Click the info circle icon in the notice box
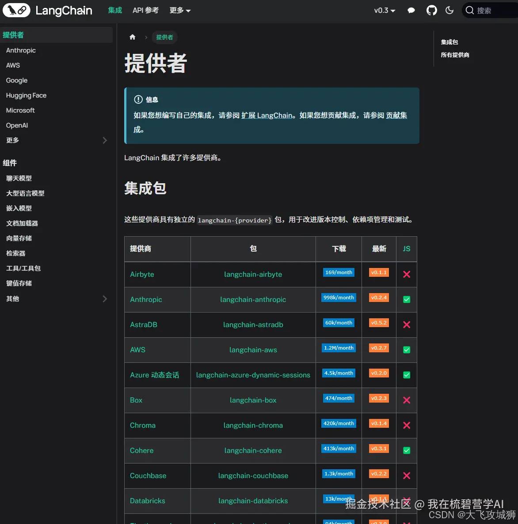Screen dimensions: 518x524 pos(138,99)
